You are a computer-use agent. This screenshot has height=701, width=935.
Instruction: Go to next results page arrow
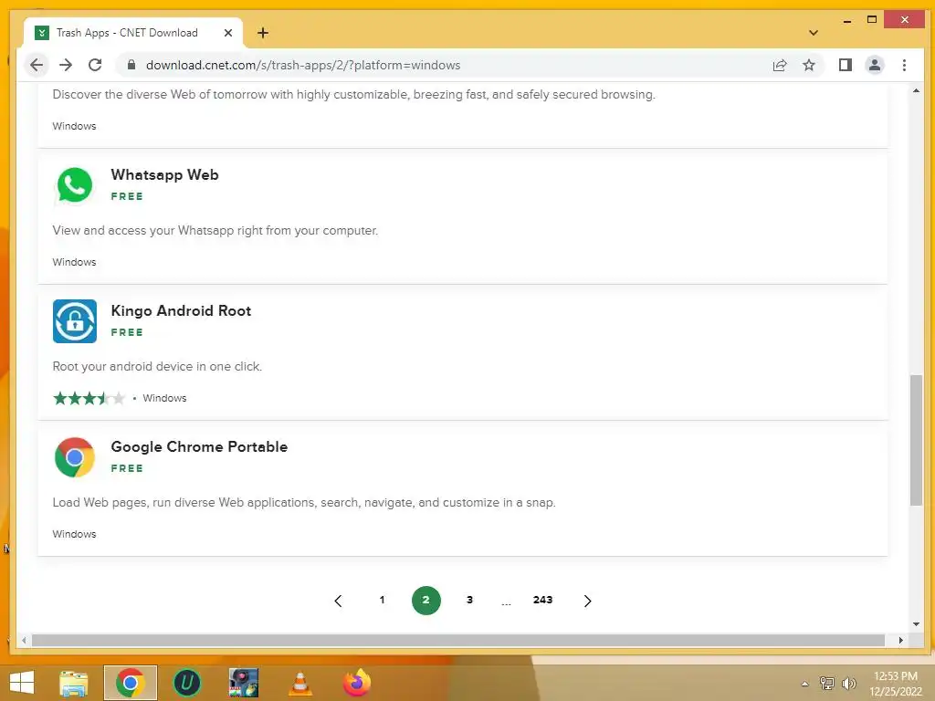point(587,601)
